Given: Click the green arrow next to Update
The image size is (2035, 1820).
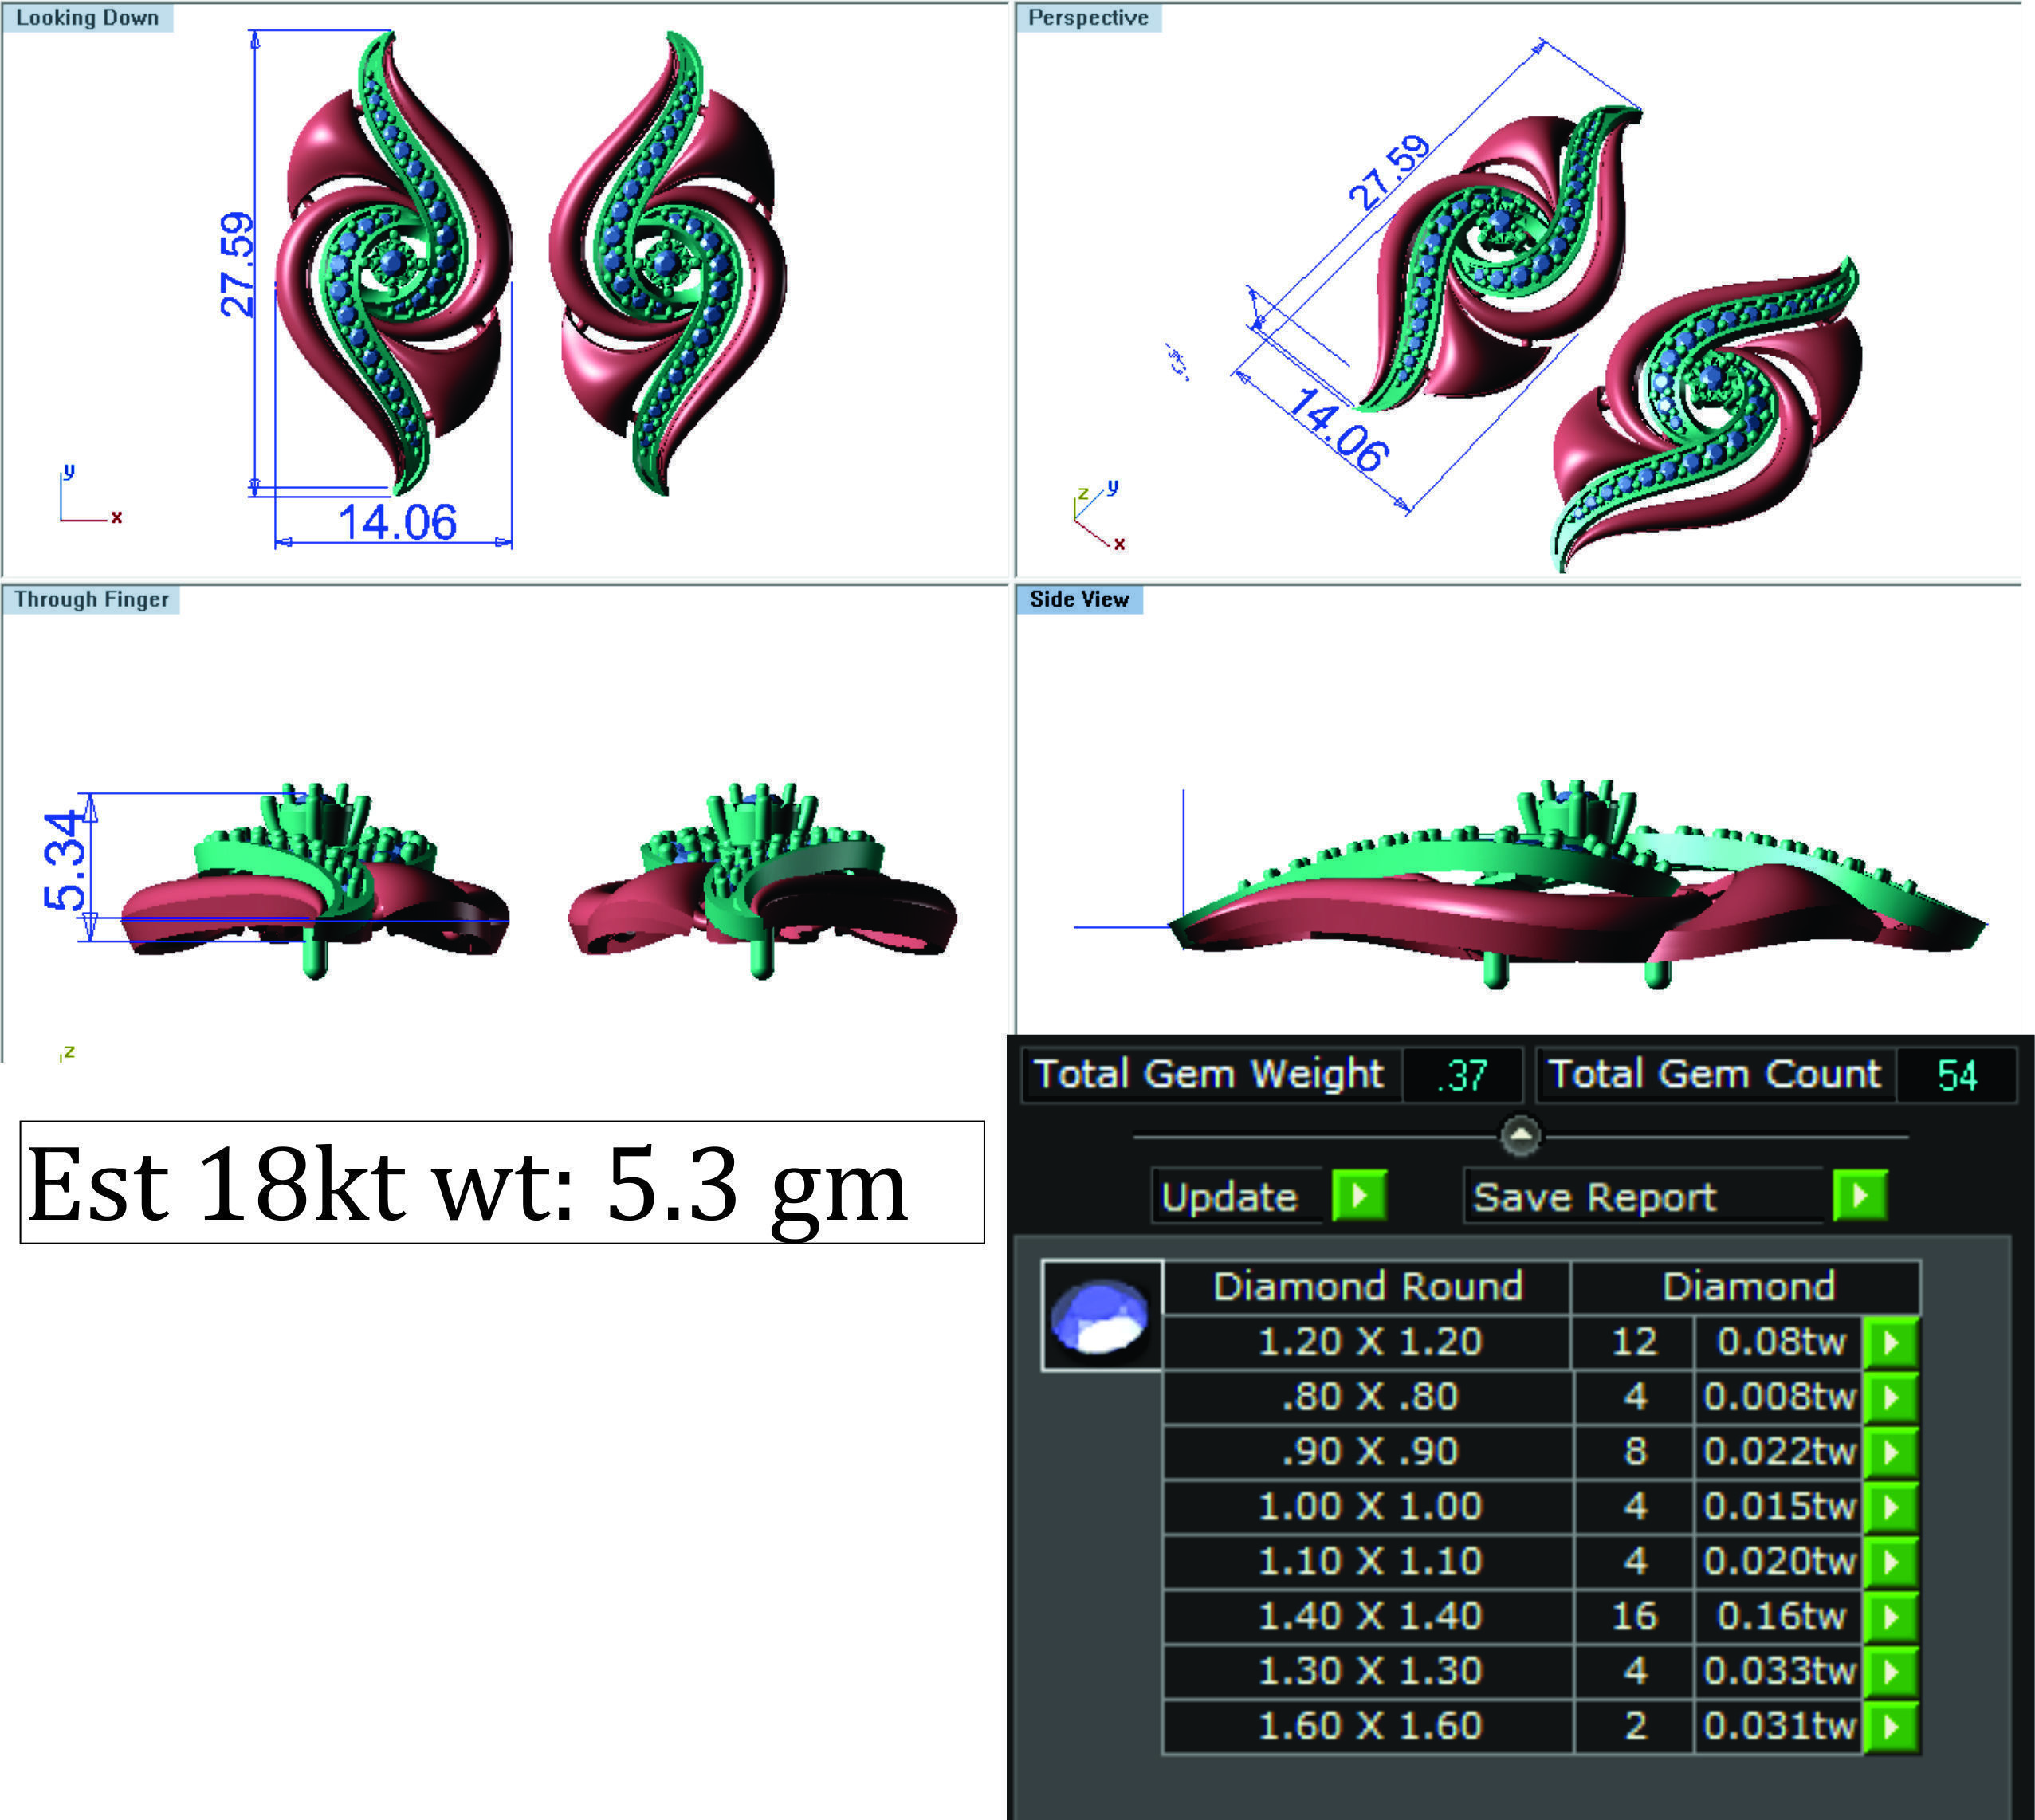Looking at the screenshot, I should (x=1359, y=1195).
